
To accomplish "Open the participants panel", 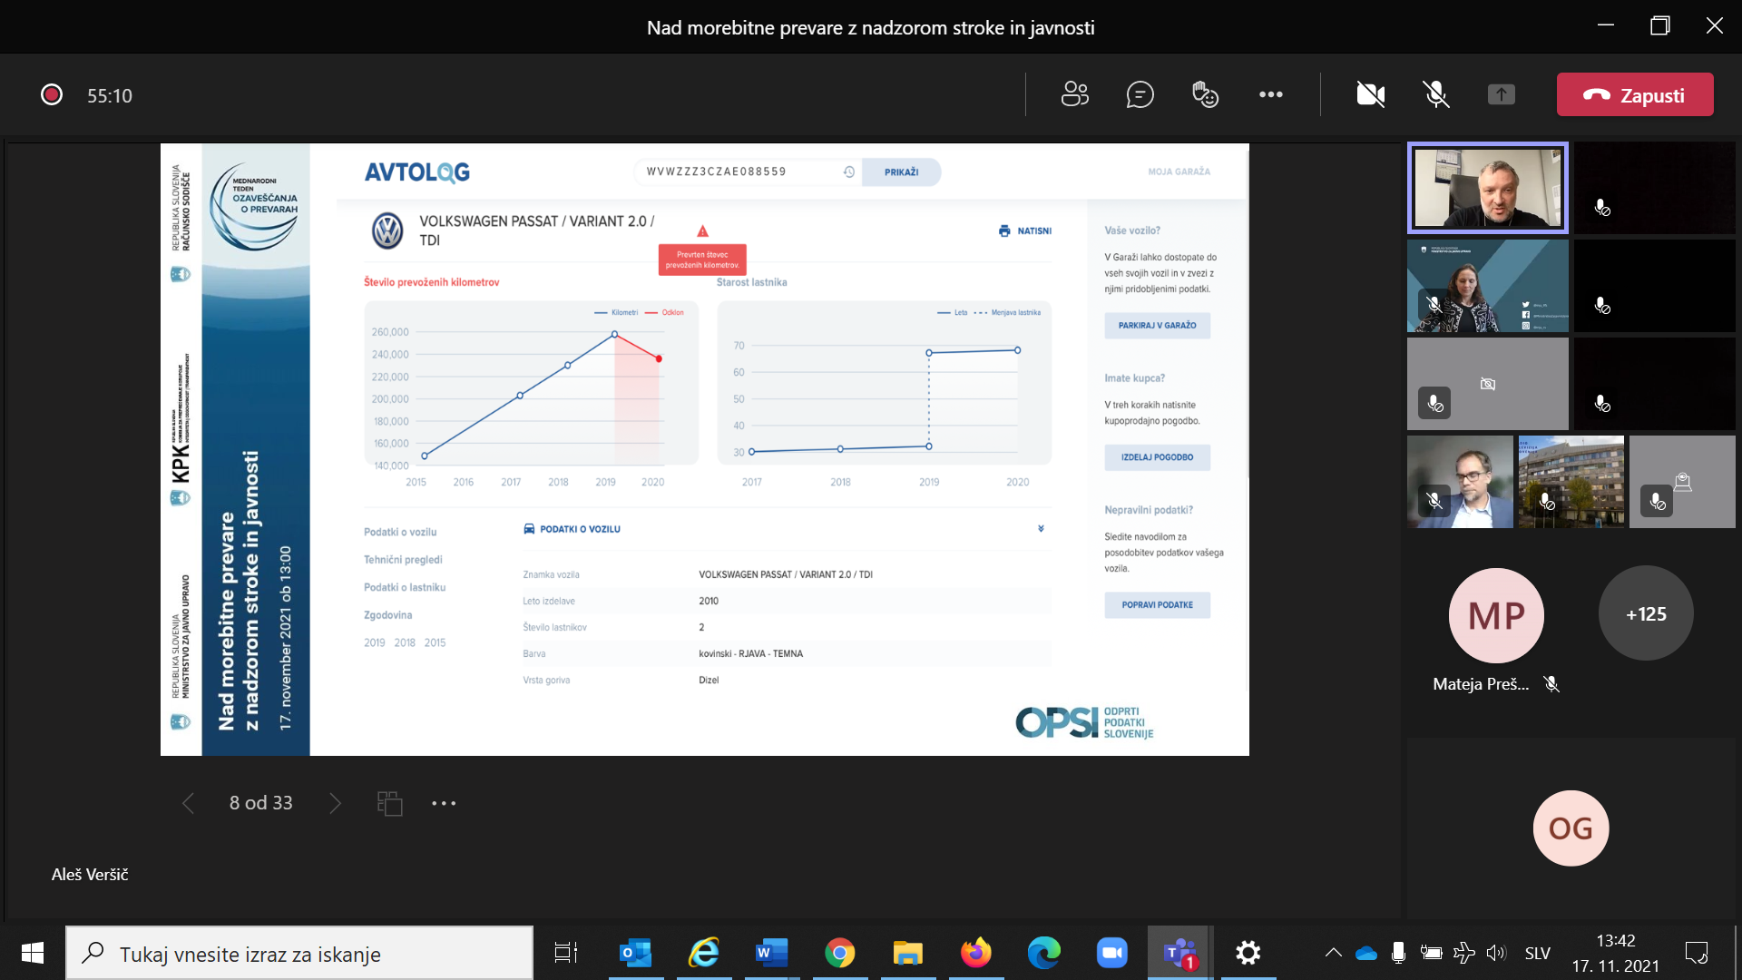I will pyautogui.click(x=1075, y=94).
